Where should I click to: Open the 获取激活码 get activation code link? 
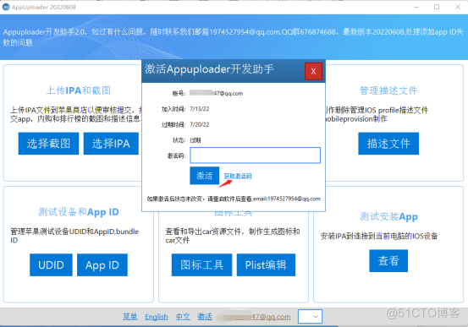click(x=238, y=176)
